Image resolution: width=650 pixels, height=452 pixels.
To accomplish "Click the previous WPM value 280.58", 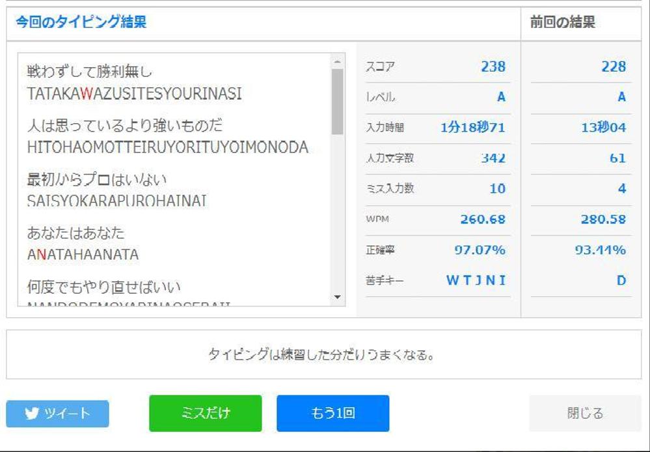I will 604,219.
